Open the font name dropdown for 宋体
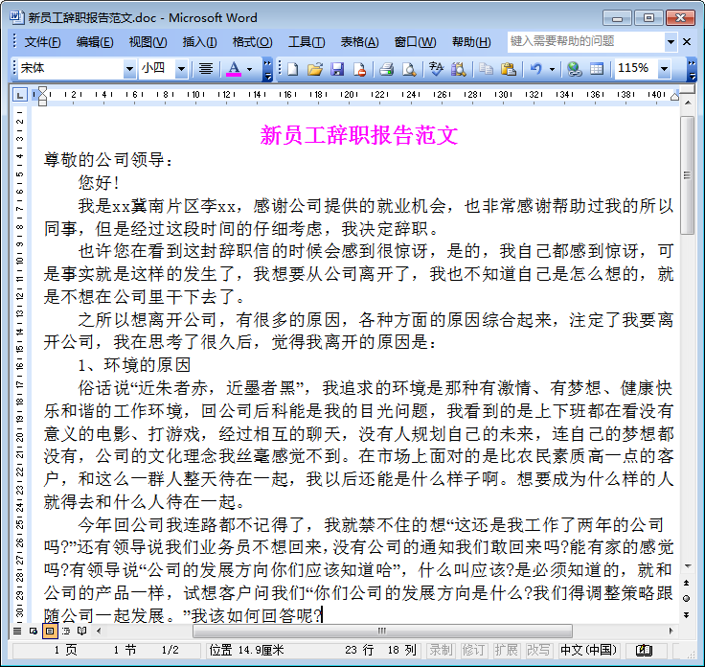 [x=129, y=69]
